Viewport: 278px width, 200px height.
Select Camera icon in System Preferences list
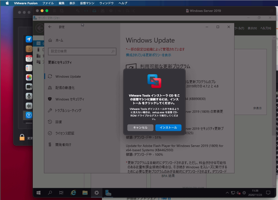[x=29, y=87]
